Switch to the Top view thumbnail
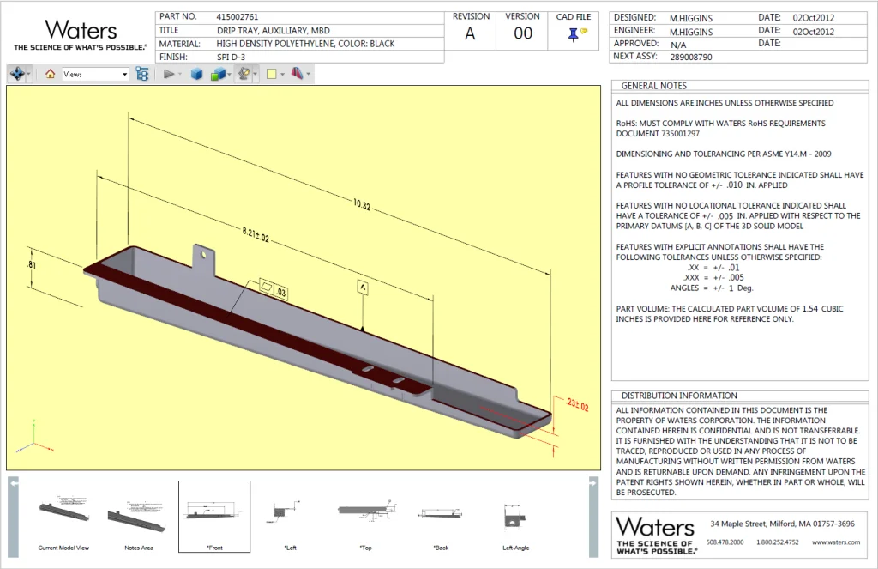878x569 pixels. click(366, 515)
